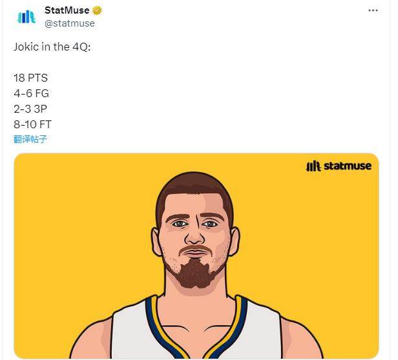Select the "4-6 FG" stat line
The image size is (398, 360).
pos(31,93)
